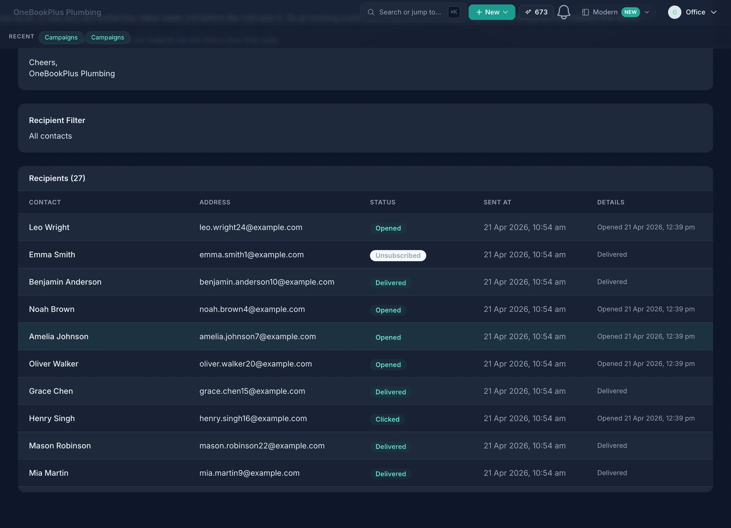Sort by the SENT AT column header
This screenshot has height=528, width=731.
pyautogui.click(x=497, y=202)
